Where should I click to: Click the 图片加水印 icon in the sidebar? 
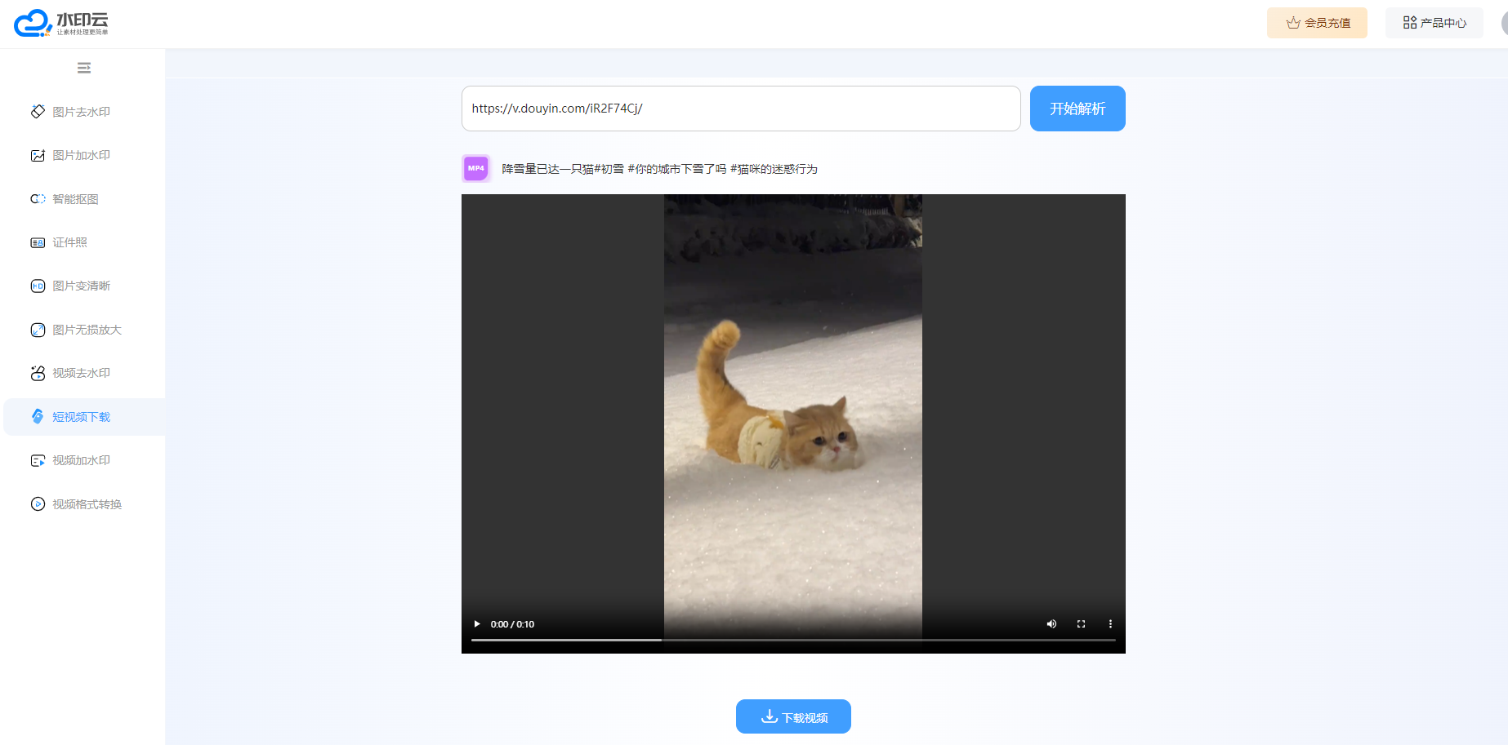point(38,155)
